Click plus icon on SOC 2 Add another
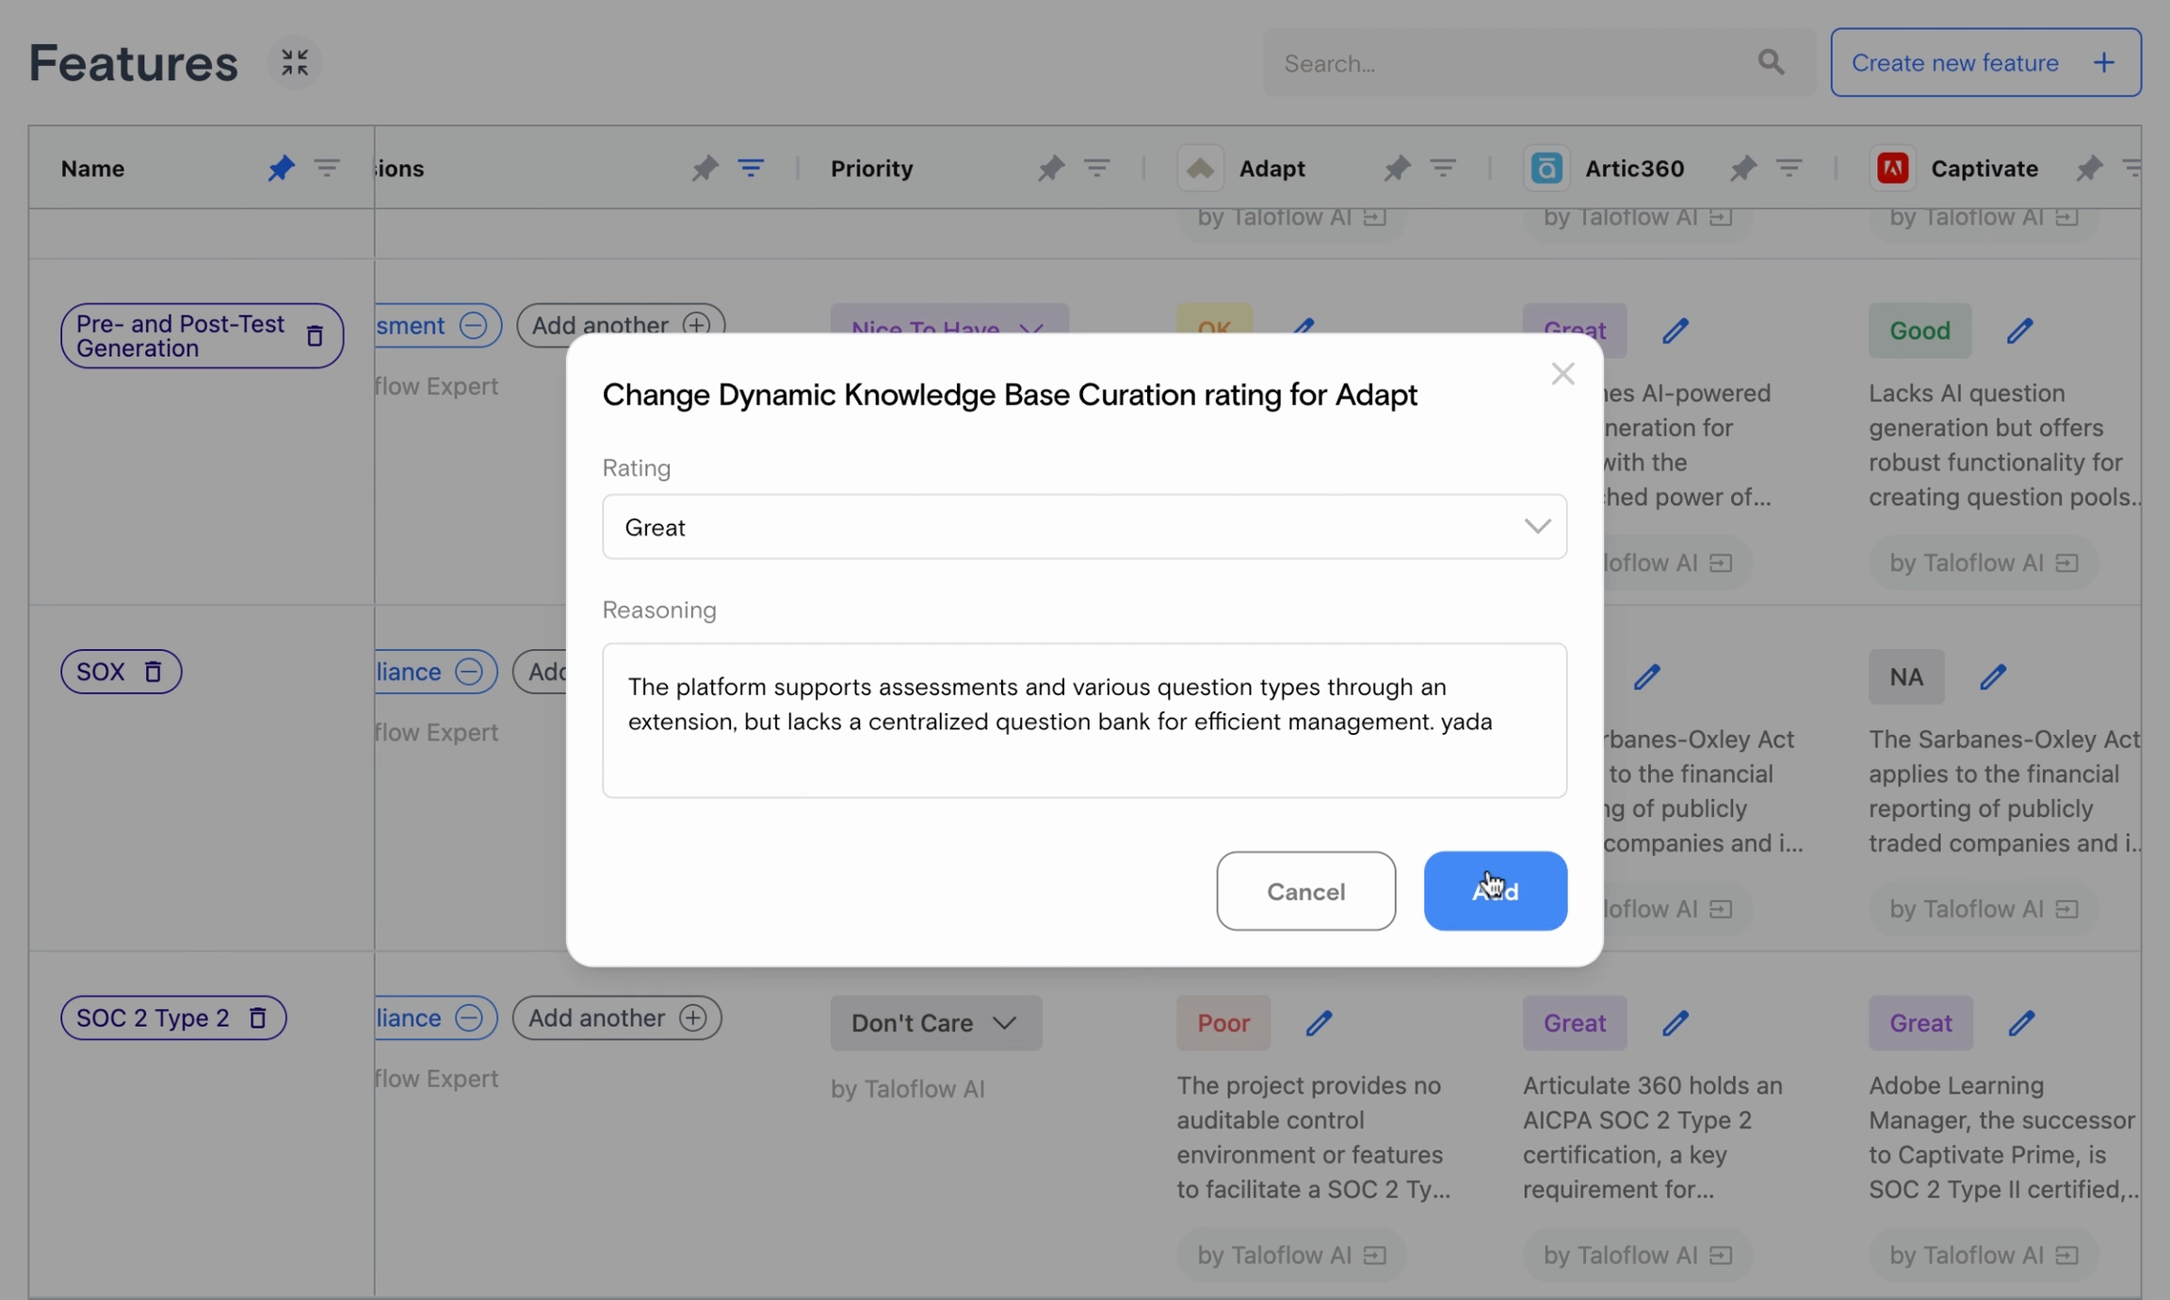Viewport: 2170px width, 1300px height. click(693, 1018)
